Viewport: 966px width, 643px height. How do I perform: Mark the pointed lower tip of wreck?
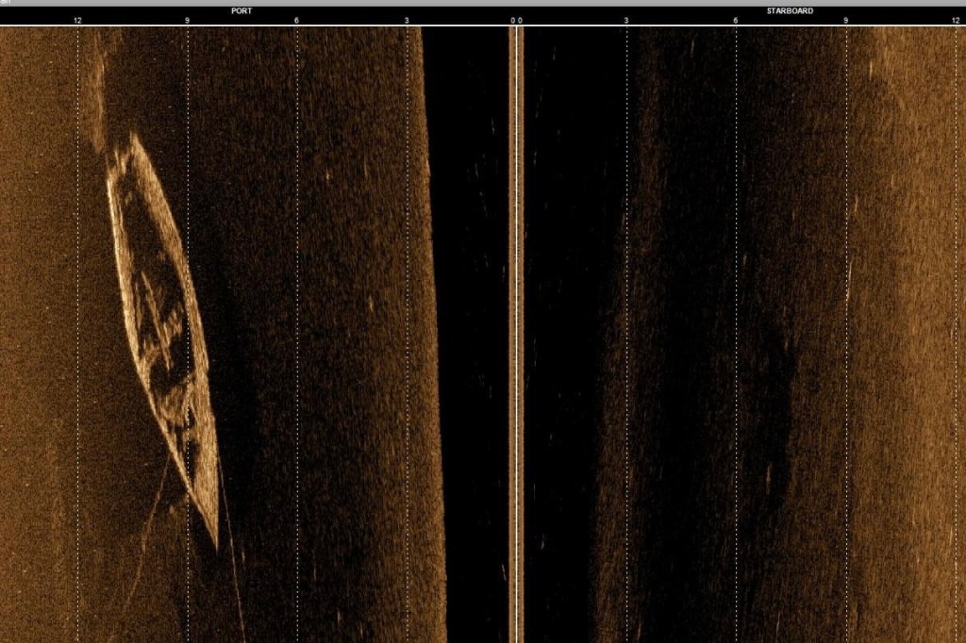(x=216, y=547)
